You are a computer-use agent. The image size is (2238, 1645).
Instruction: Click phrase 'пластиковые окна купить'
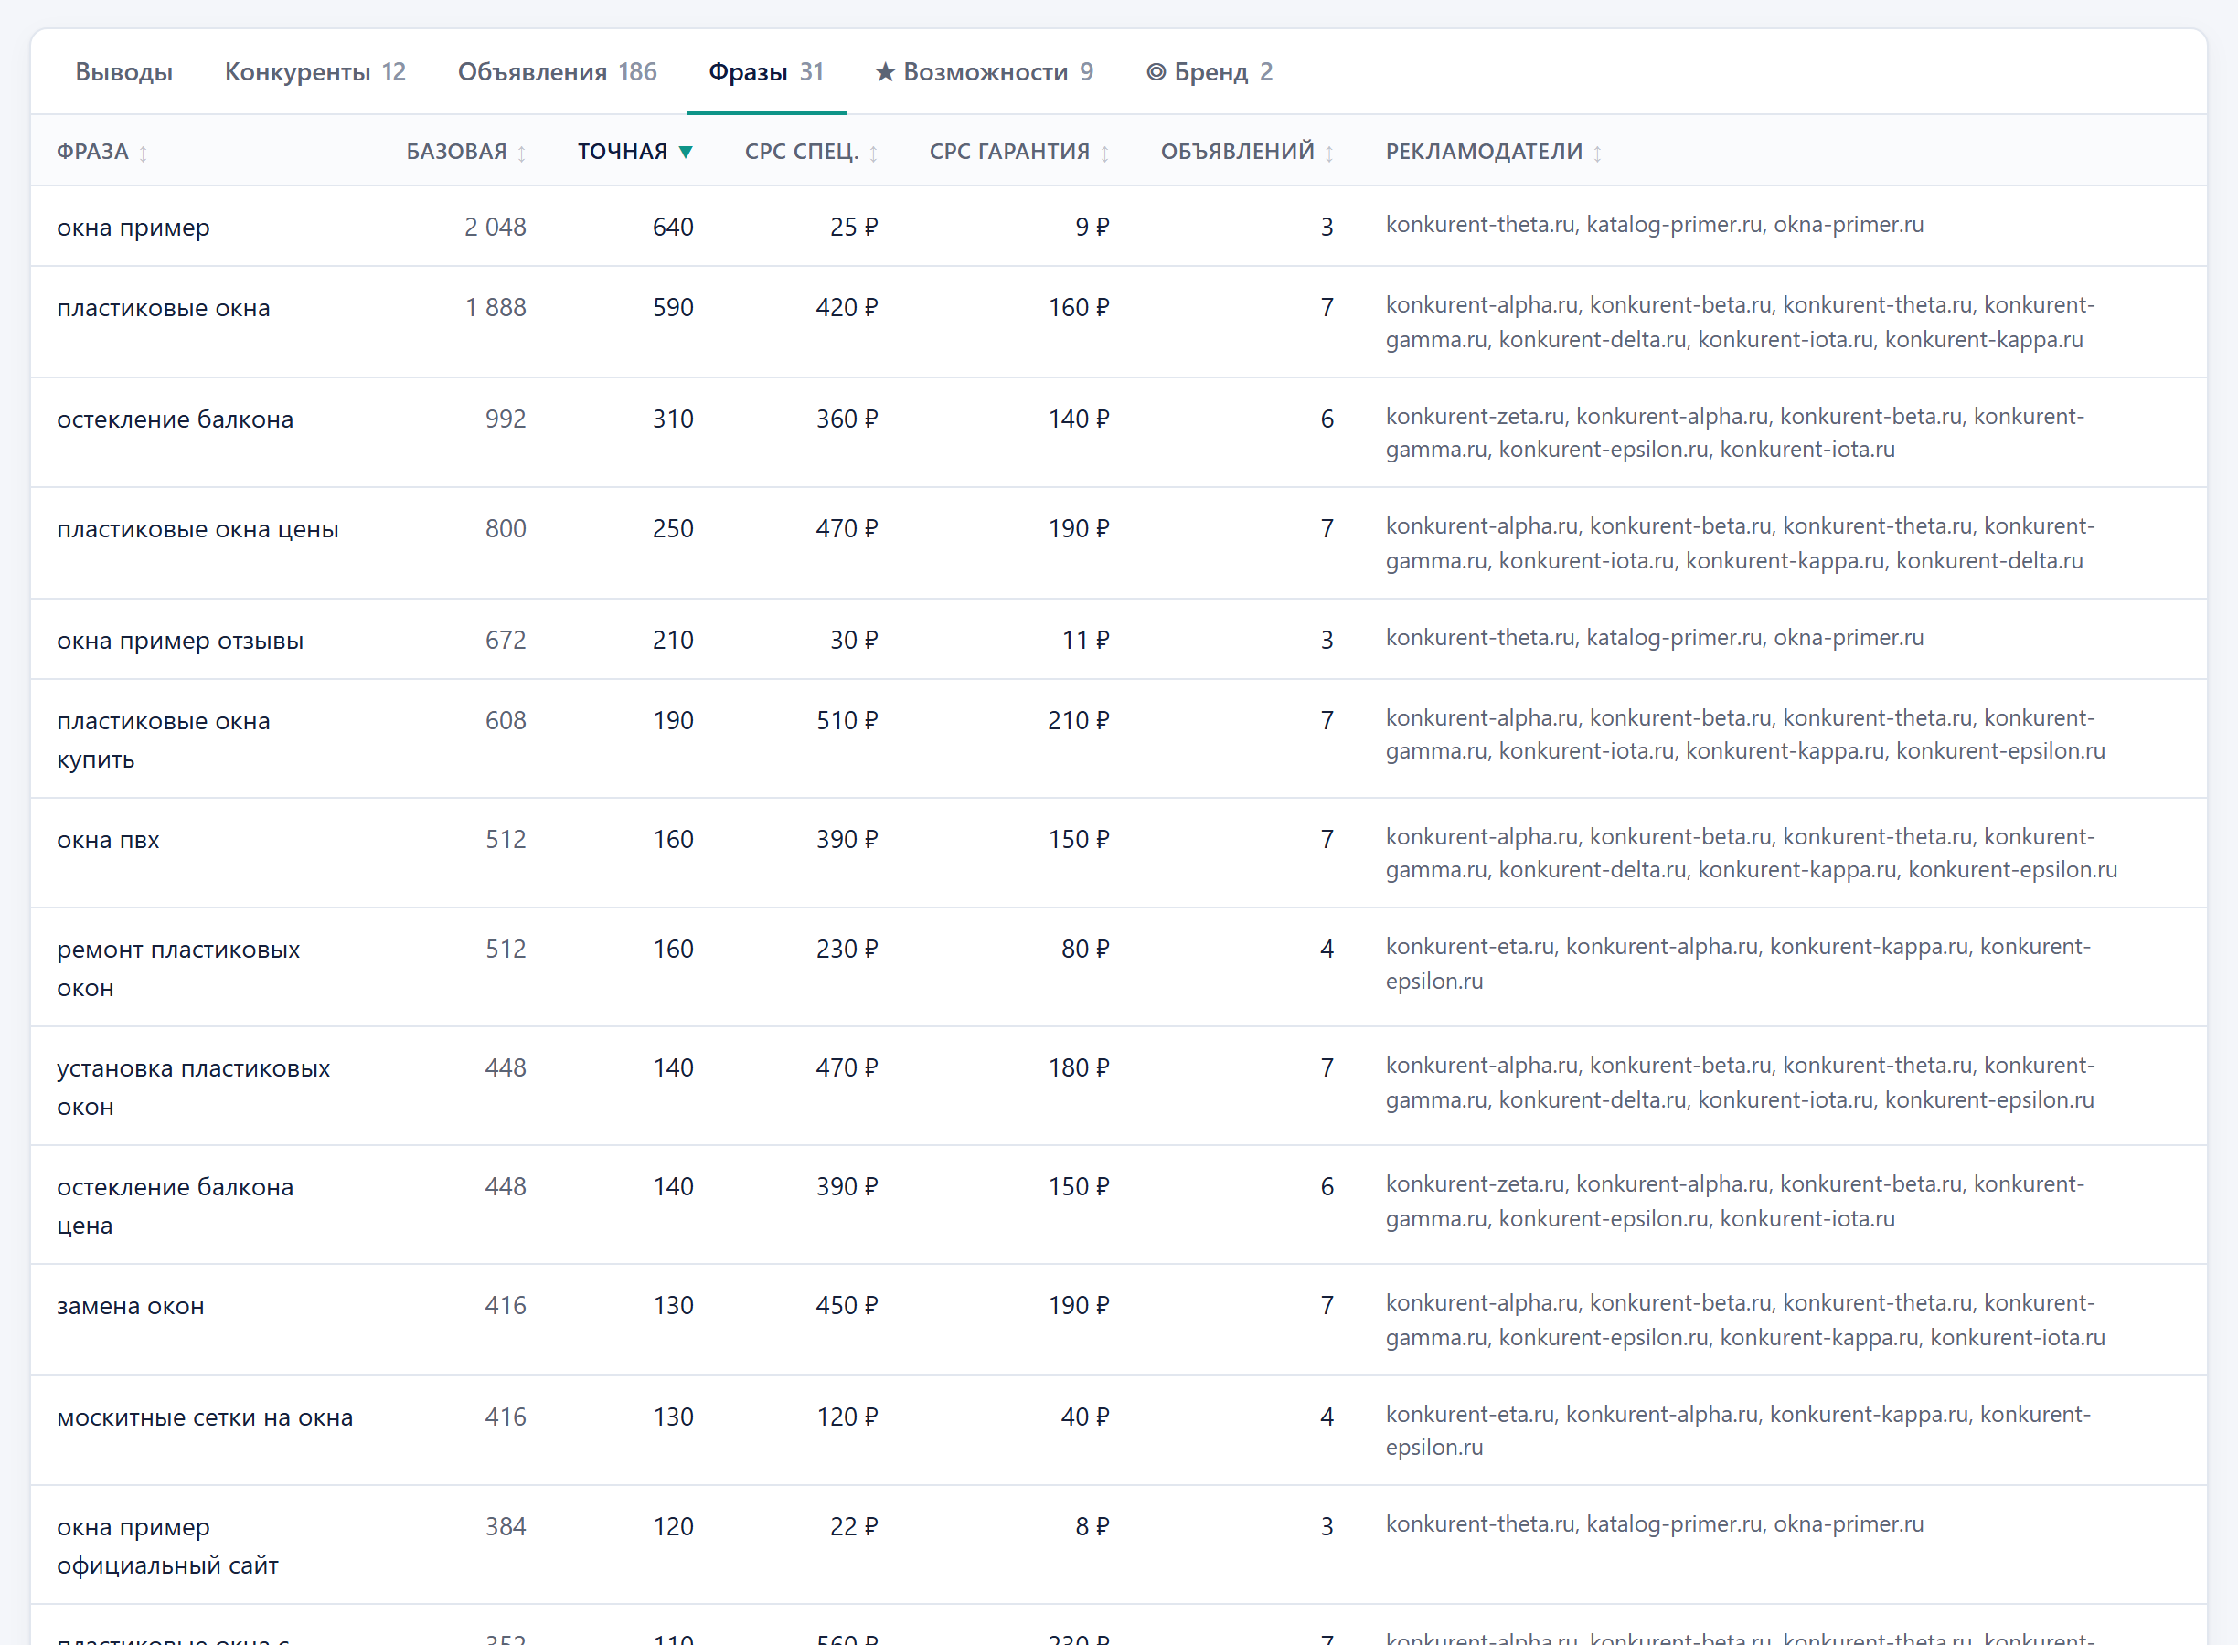164,740
